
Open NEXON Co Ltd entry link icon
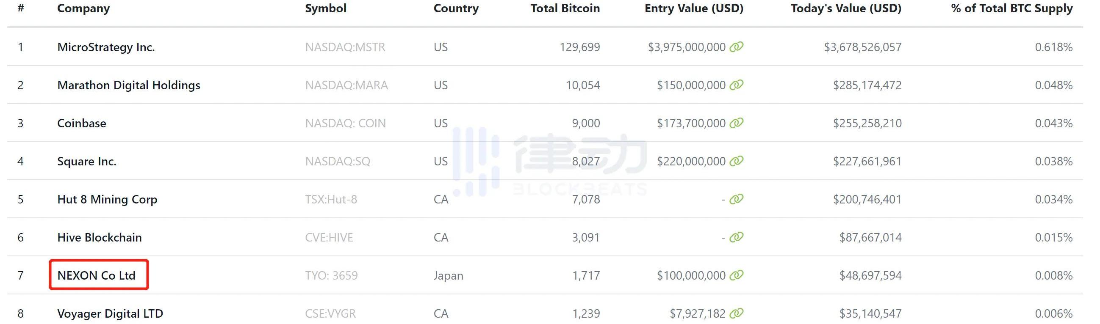[736, 275]
